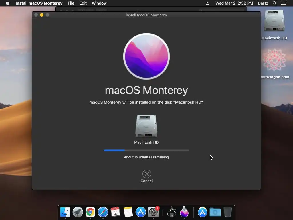Viewport: 293px width, 220px height.
Task: Select the Macintosh HD disk icon in installer
Action: (146, 126)
